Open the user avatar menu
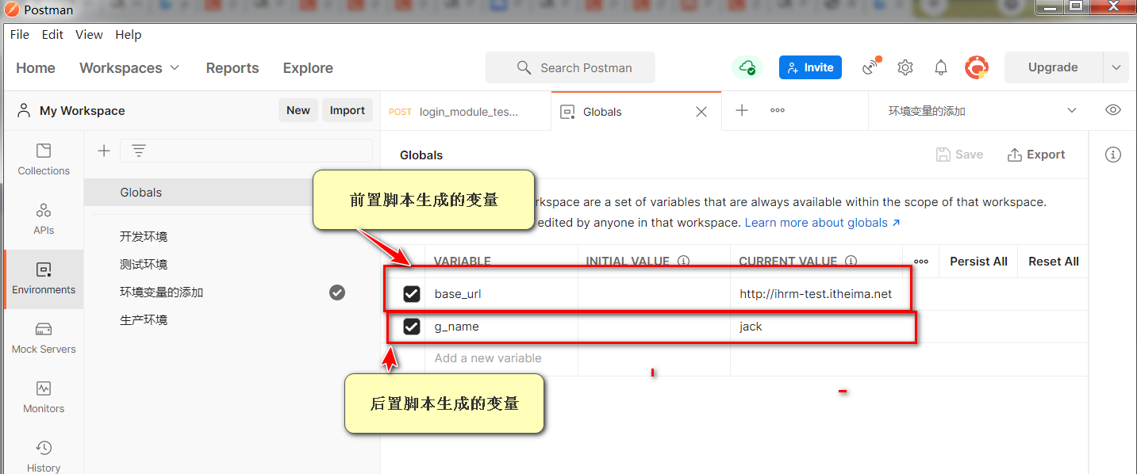This screenshot has width=1137, height=474. click(x=977, y=67)
